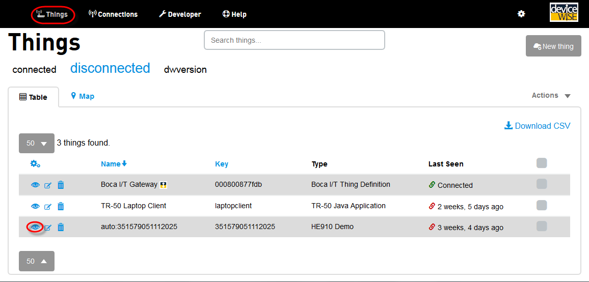589x282 pixels.
Task: Click the Download CSV link
Action: click(x=538, y=126)
